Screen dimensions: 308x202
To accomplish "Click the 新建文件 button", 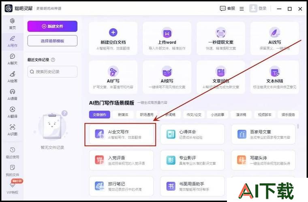I will tap(52, 26).
